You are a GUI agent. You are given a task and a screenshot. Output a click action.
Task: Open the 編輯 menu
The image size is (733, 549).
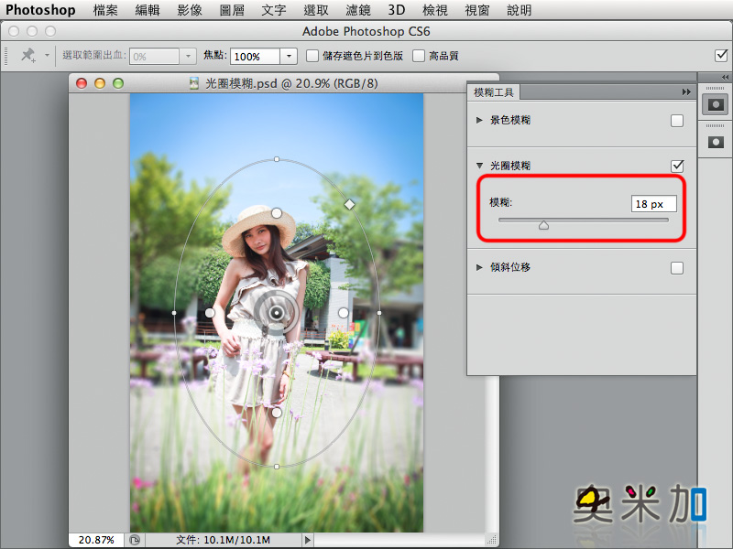click(x=148, y=10)
